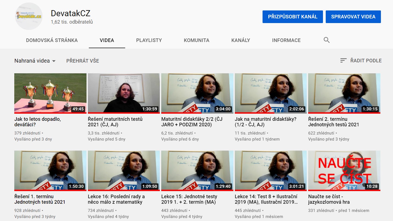Select the KANÁLY tab
Viewport: 393px width, 221px height.
coord(241,40)
